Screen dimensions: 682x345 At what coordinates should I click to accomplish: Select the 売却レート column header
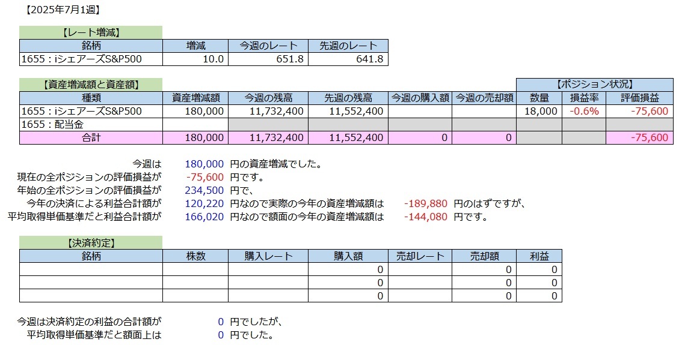coord(420,256)
